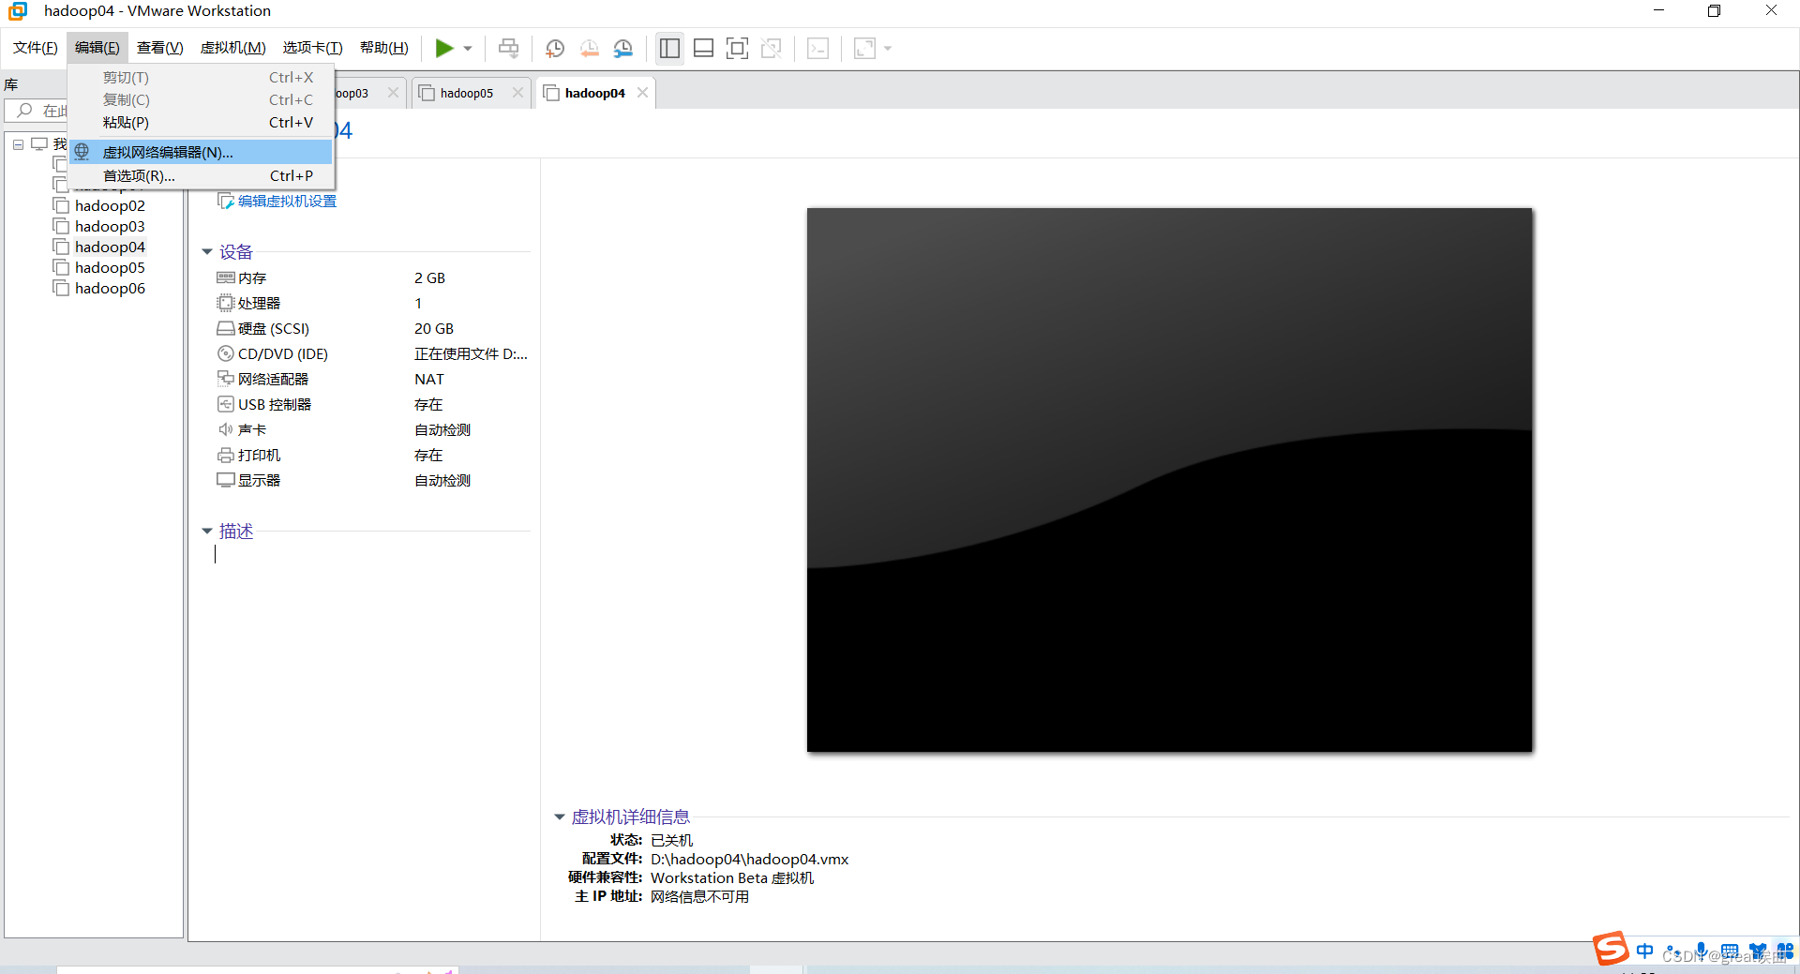Click the Sogou input method S icon
This screenshot has height=974, width=1800.
point(1611,949)
